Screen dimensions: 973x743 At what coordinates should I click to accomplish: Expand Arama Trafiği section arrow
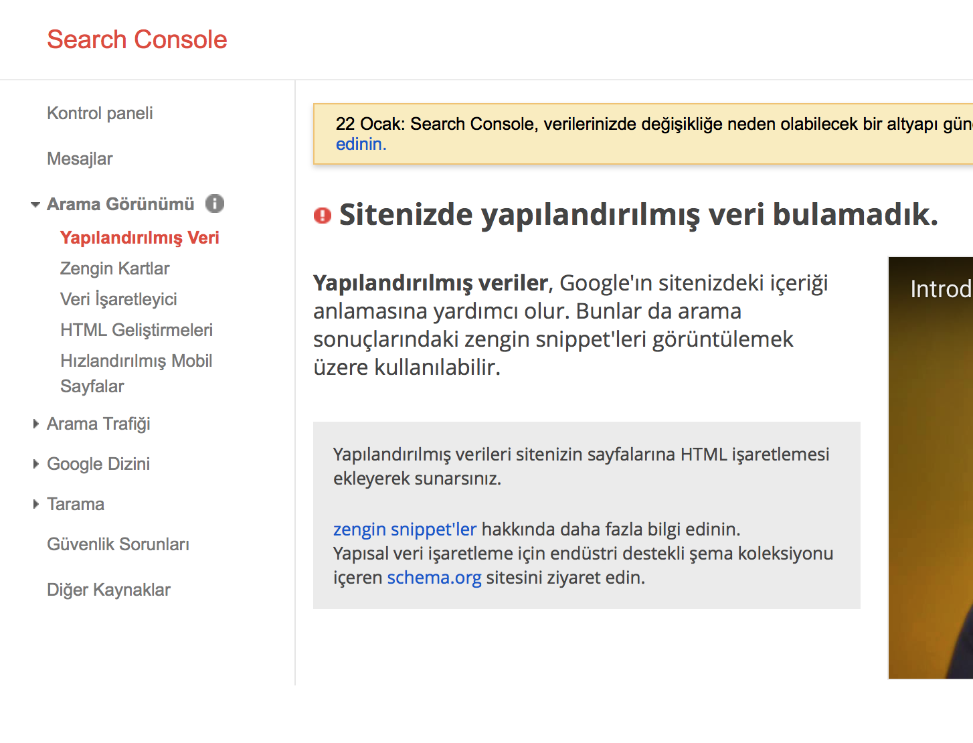[x=35, y=424]
